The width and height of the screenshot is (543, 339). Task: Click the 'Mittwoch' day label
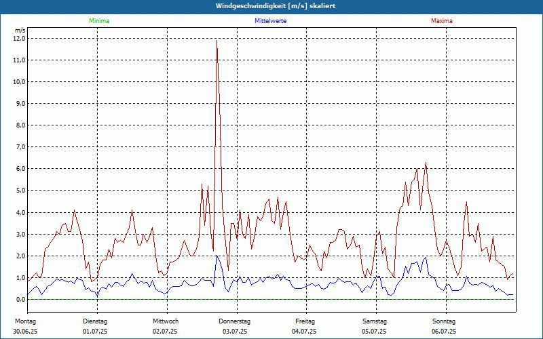click(x=166, y=321)
